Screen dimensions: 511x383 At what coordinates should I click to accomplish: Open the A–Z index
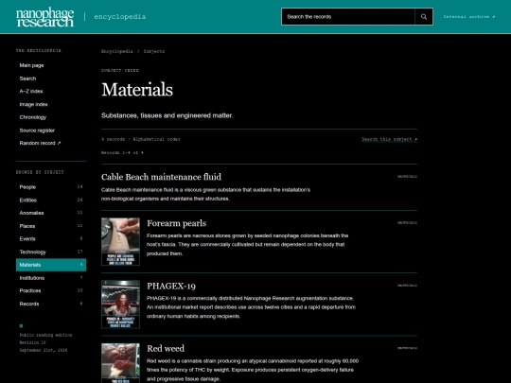click(51, 91)
